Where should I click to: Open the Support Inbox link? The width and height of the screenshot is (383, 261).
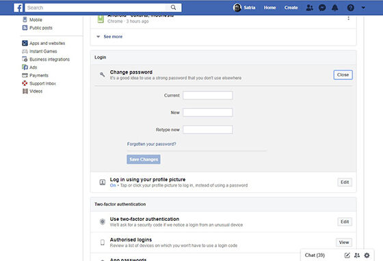[42, 84]
